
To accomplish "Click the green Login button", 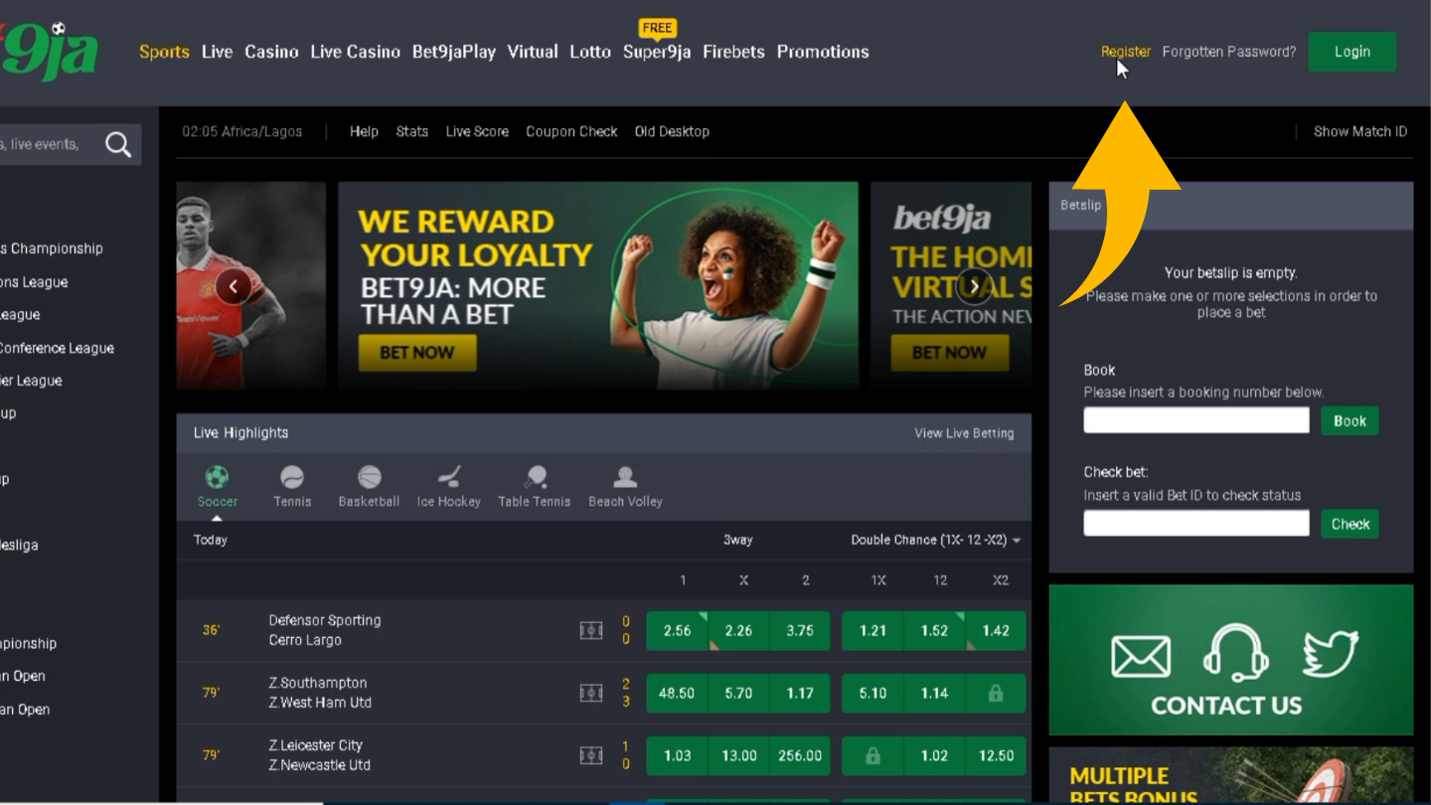I will pyautogui.click(x=1351, y=52).
